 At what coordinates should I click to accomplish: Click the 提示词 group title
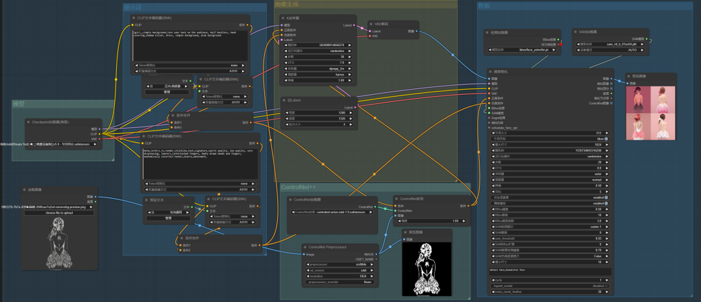[133, 8]
